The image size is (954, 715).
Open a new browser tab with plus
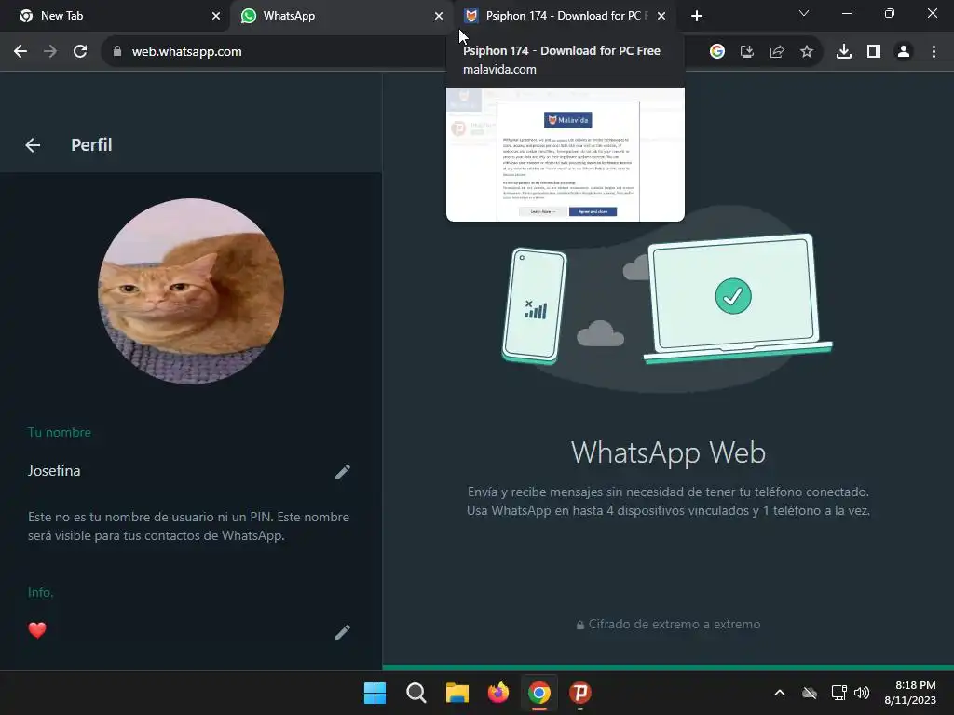[x=697, y=16]
